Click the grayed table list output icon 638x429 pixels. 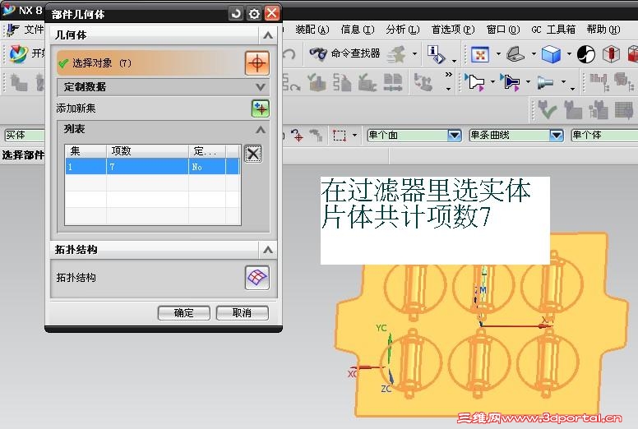pyautogui.click(x=624, y=110)
